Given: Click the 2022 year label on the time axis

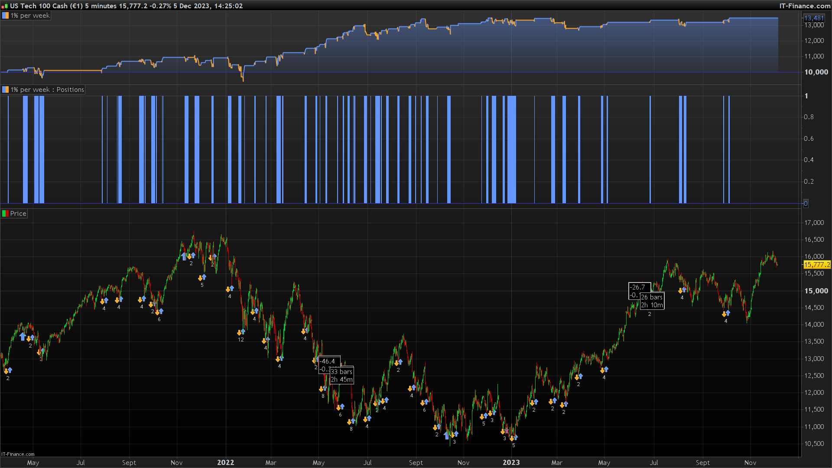Looking at the screenshot, I should tap(225, 462).
